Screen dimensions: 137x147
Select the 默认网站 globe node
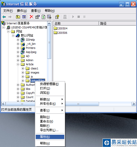24,36
